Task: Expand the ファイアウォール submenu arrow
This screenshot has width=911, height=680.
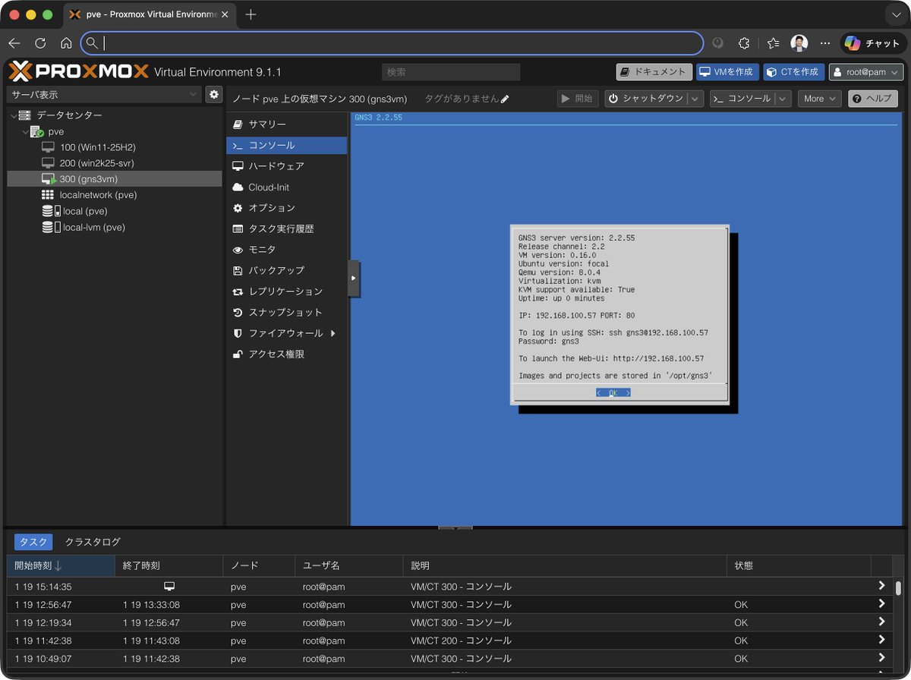Action: click(x=333, y=333)
